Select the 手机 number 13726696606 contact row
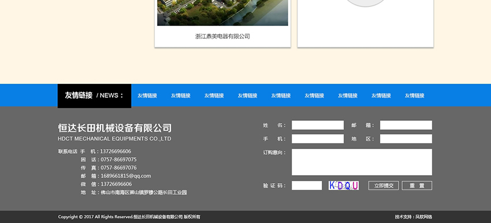The image size is (491, 223). [x=106, y=151]
